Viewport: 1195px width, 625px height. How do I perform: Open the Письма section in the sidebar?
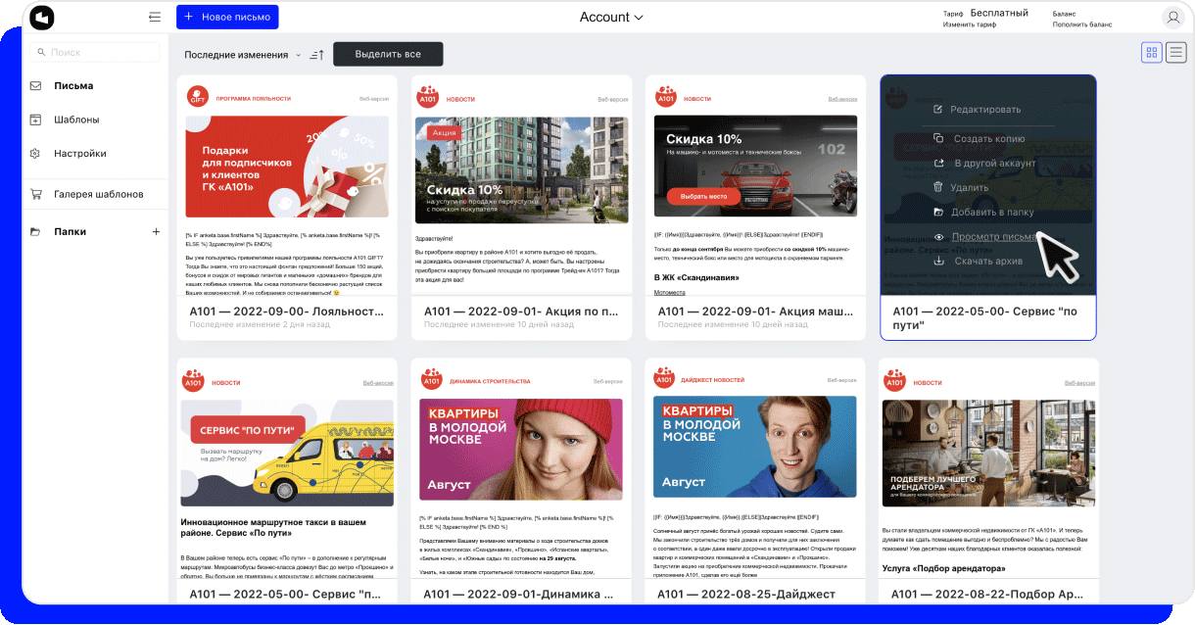[73, 86]
